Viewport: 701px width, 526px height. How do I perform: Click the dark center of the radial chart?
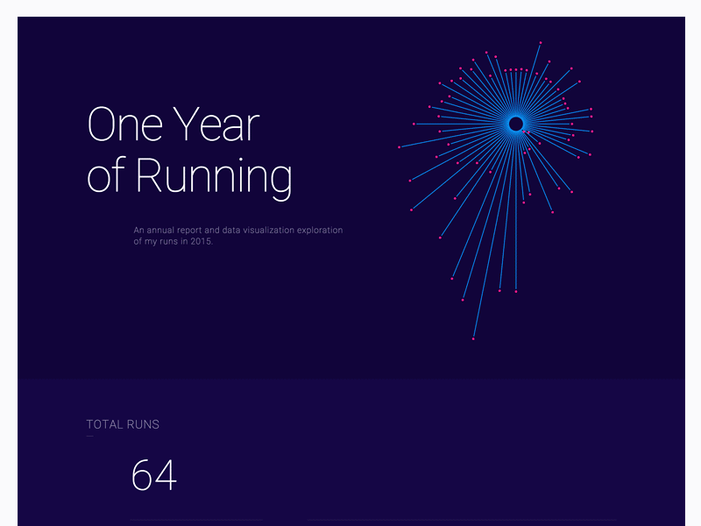point(516,124)
